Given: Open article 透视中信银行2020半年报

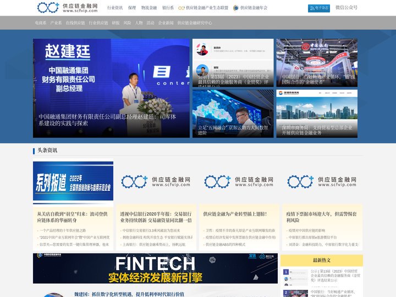Looking at the screenshot, I should coord(156,217).
